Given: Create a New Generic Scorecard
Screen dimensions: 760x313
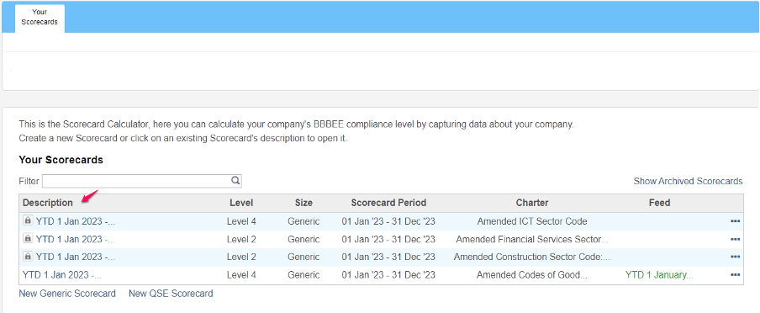Looking at the screenshot, I should tap(67, 294).
